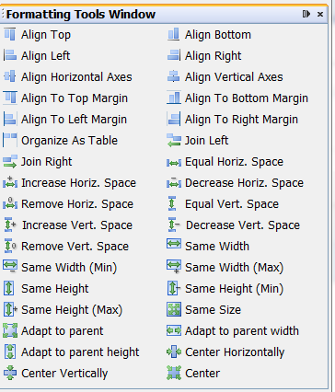Click the 'Equal Vert. Space' text
Image resolution: width=335 pixels, height=392 pixels.
pos(232,204)
